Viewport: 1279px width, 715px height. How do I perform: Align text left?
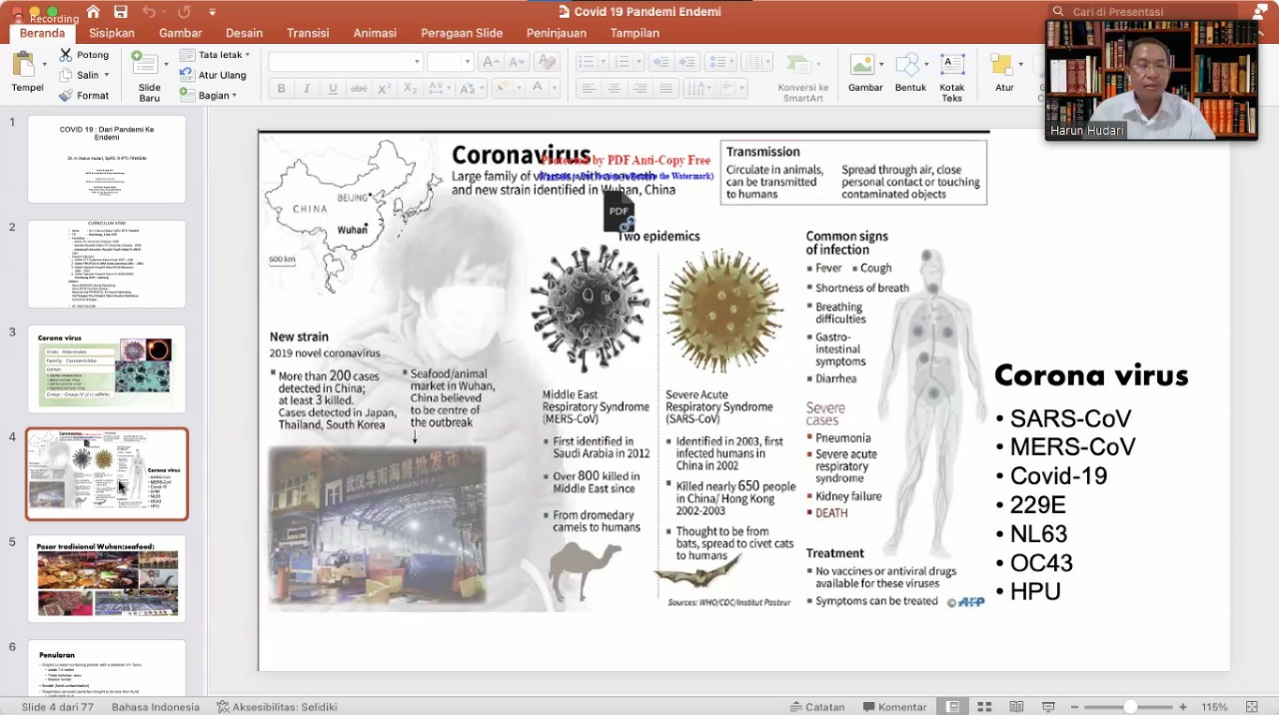tap(589, 89)
